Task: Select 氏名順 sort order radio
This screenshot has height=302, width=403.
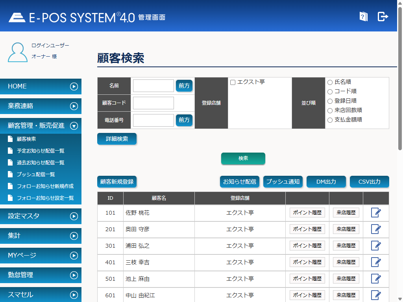Action: (330, 82)
